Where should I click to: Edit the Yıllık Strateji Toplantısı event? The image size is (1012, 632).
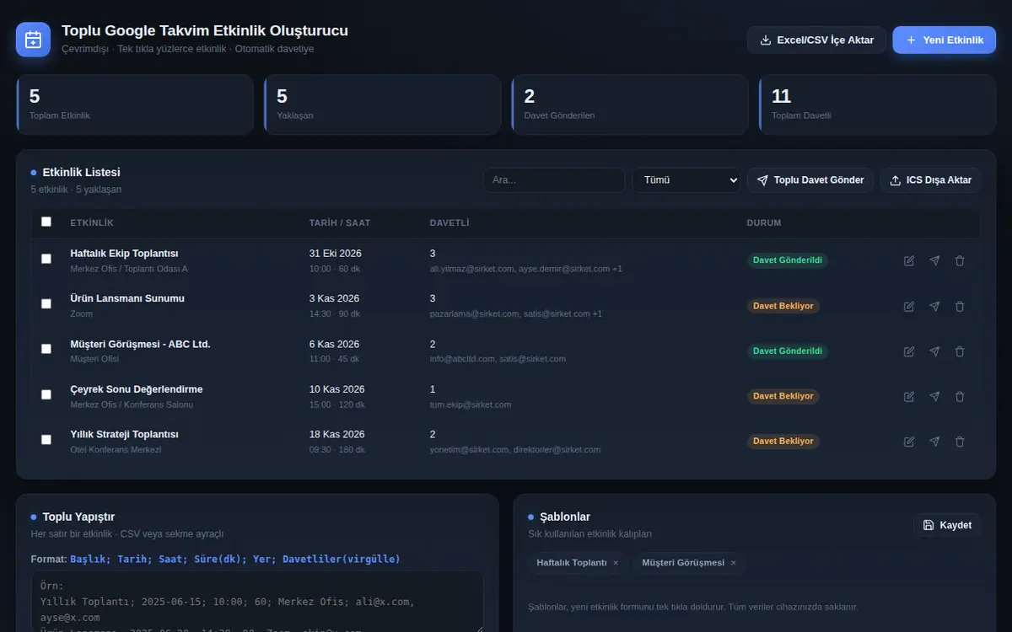pyautogui.click(x=909, y=442)
